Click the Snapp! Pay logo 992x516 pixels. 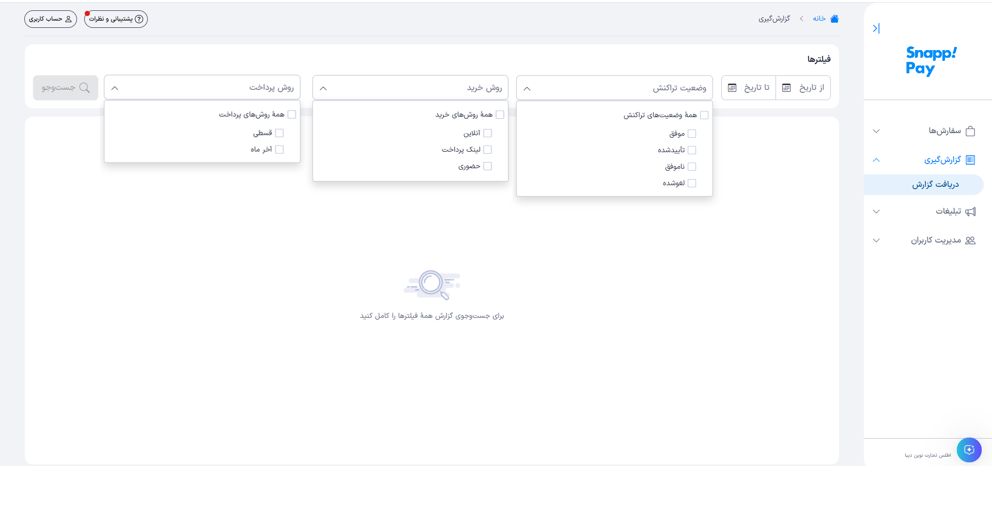[931, 61]
